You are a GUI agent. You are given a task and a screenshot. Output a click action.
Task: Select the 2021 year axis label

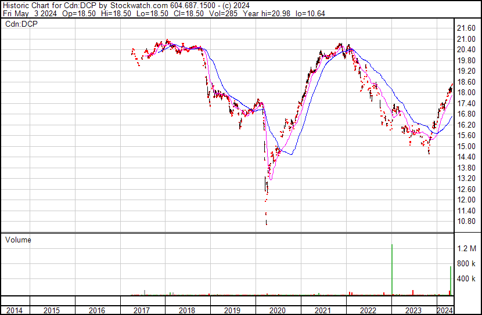[322, 310]
